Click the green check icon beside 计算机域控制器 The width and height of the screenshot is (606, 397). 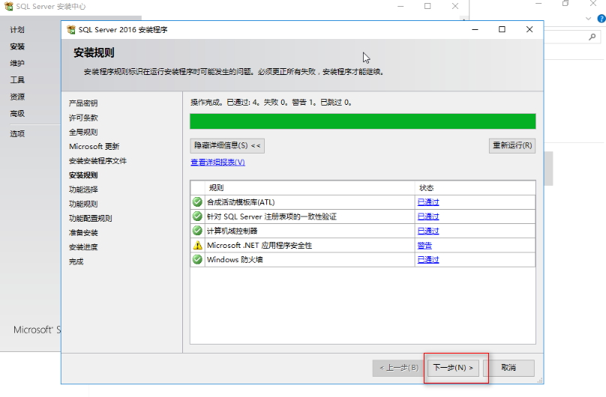coord(197,231)
